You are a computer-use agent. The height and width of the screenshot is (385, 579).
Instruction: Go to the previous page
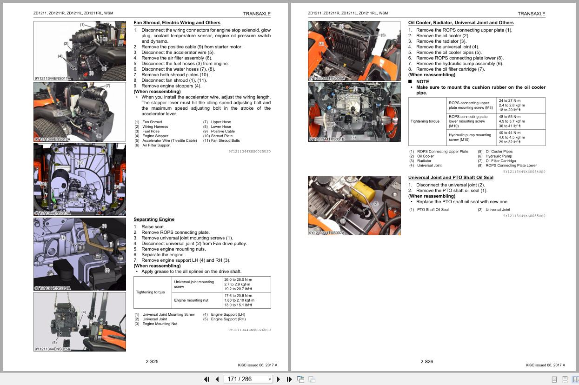tap(217, 379)
